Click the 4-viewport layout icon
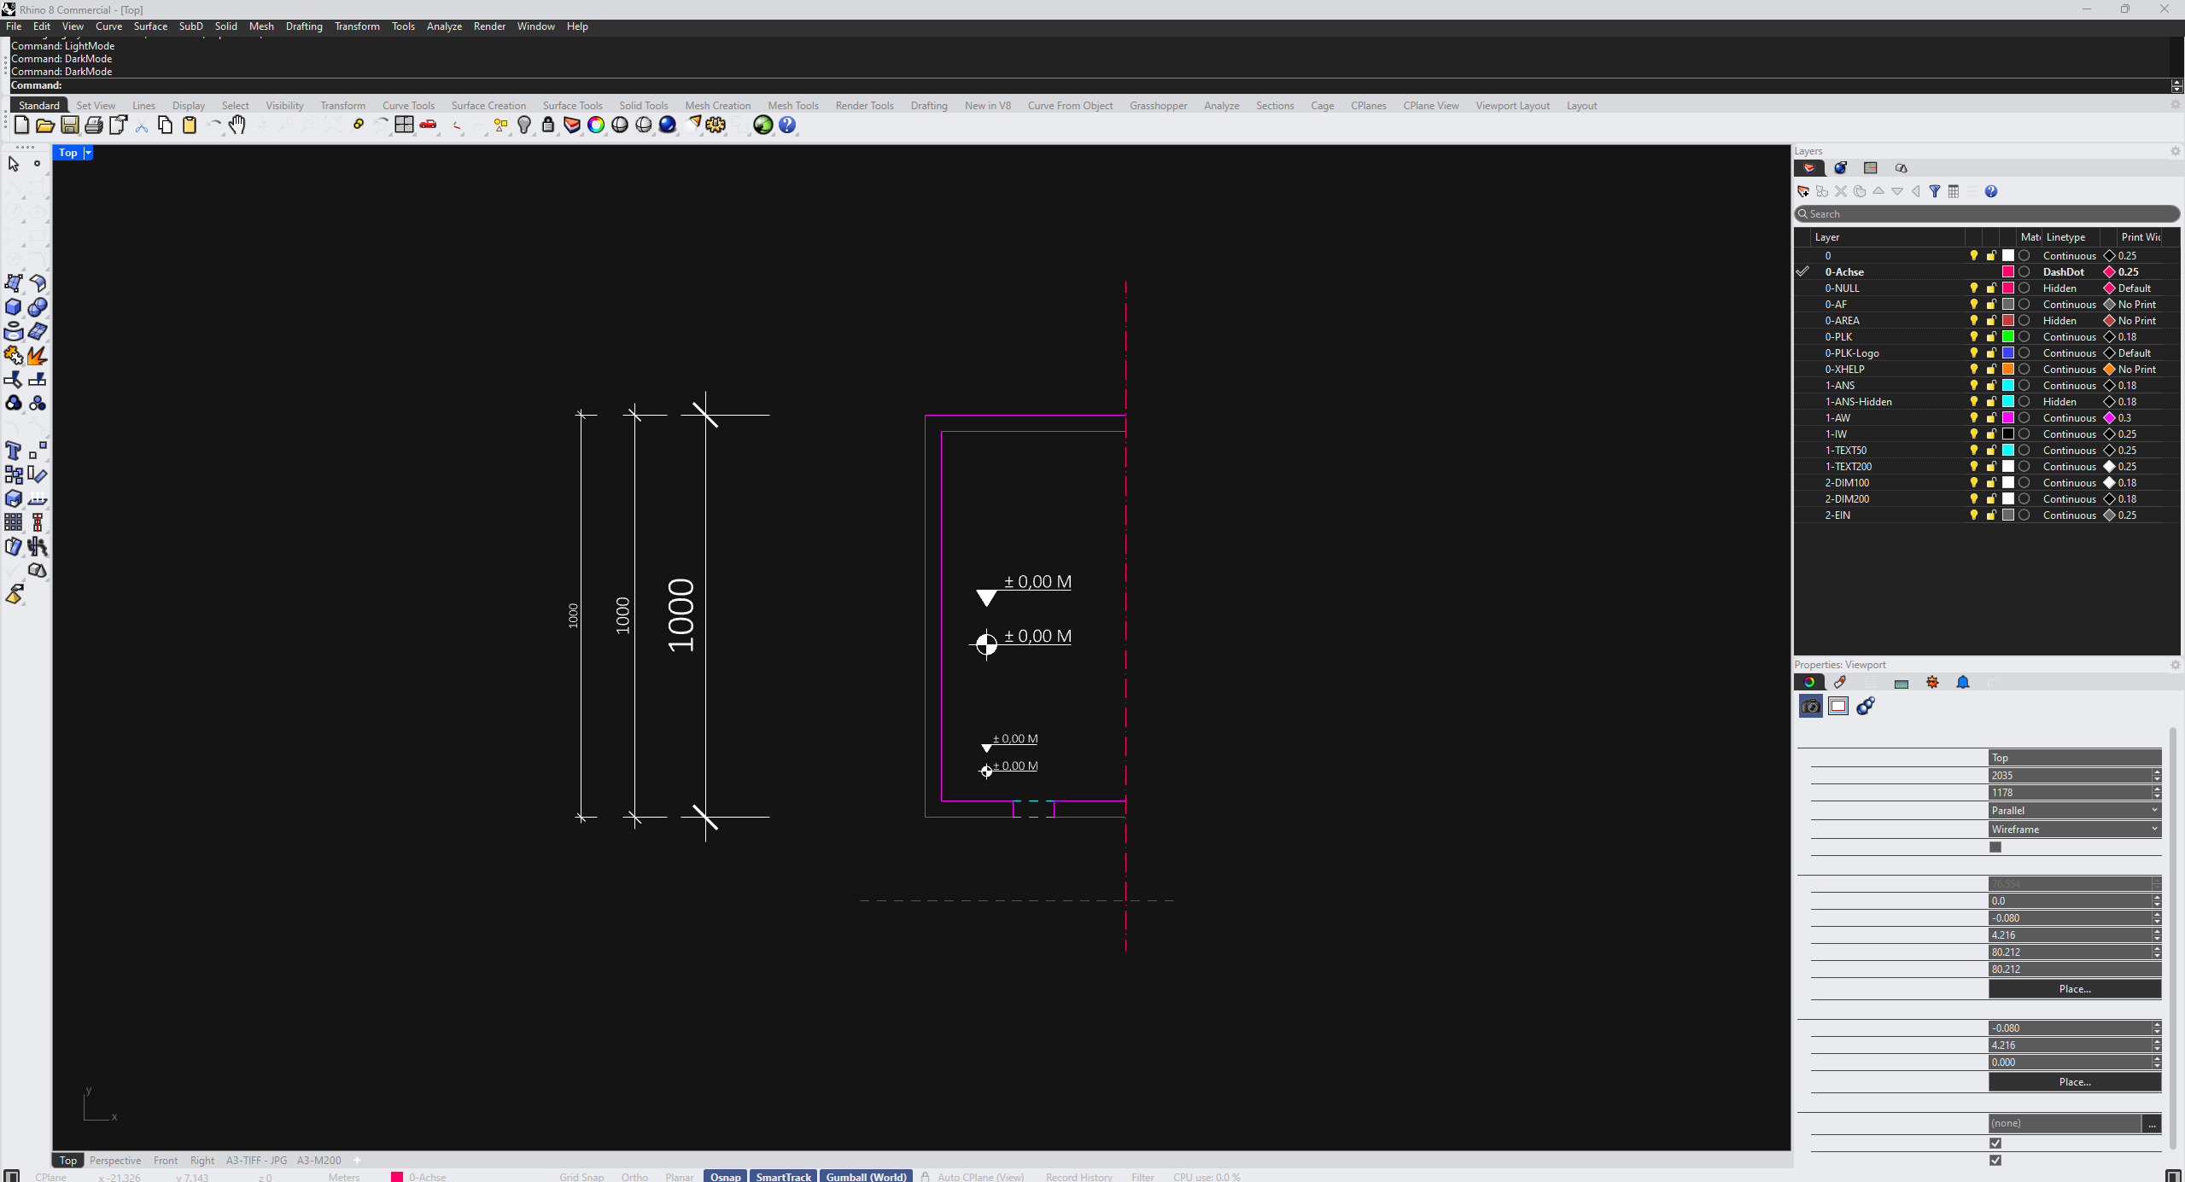The height and width of the screenshot is (1182, 2185). (x=404, y=125)
